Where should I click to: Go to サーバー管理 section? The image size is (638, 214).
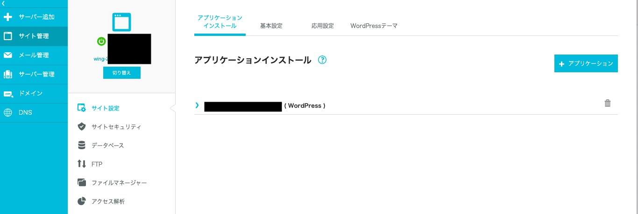[x=34, y=74]
